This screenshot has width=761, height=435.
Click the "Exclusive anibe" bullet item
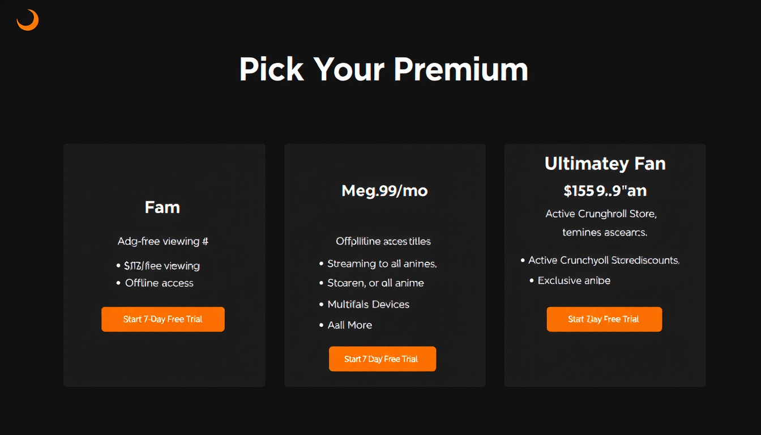(x=574, y=281)
